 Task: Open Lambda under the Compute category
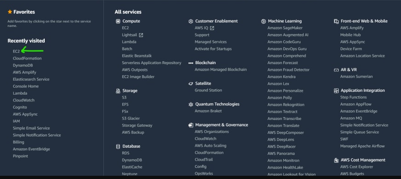(x=129, y=42)
